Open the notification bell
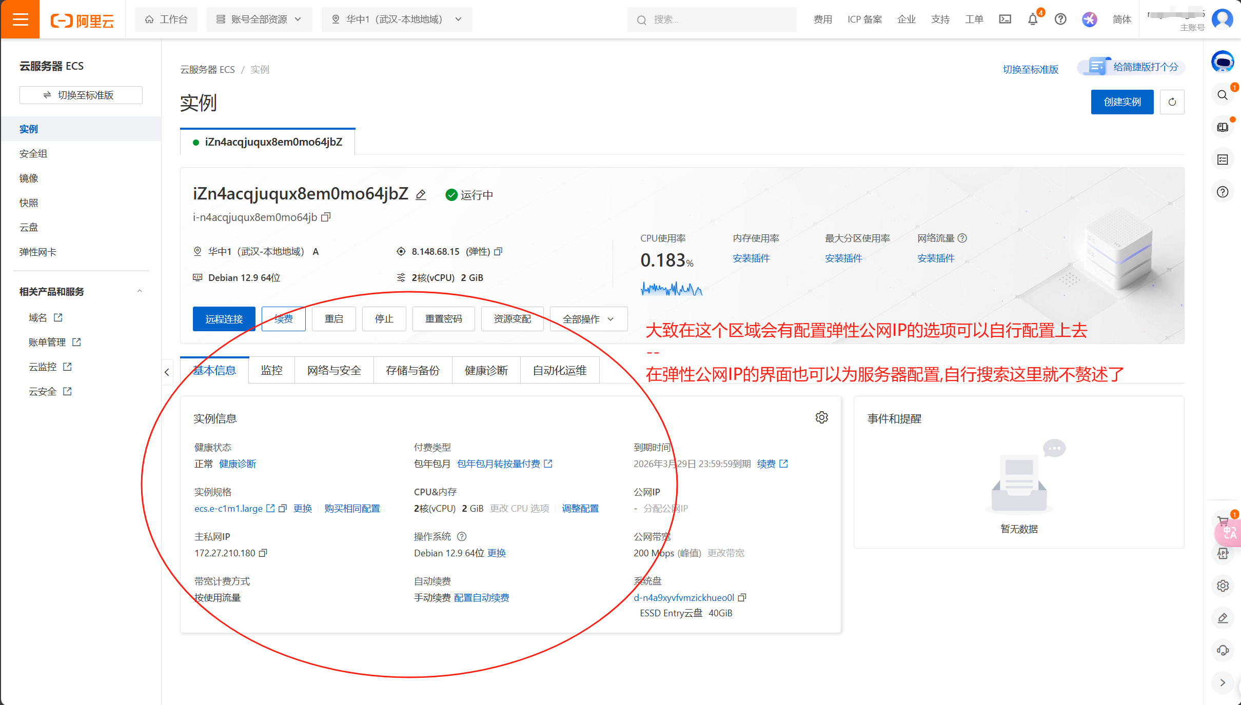Viewport: 1241px width, 705px height. [1033, 19]
